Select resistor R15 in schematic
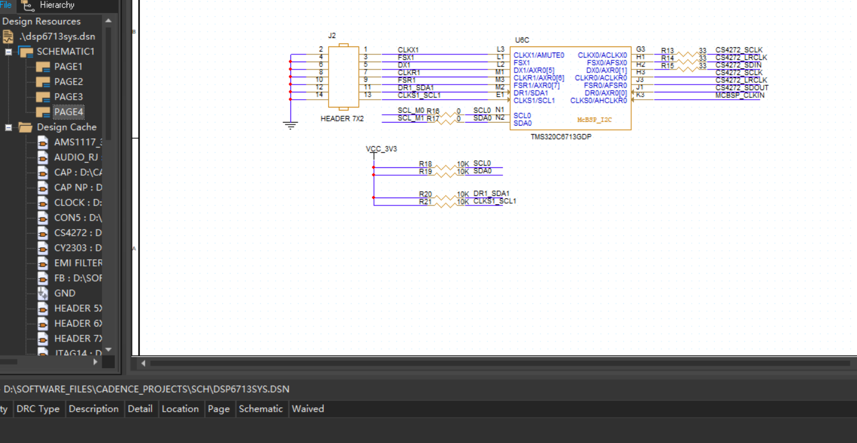The width and height of the screenshot is (857, 443). point(687,68)
